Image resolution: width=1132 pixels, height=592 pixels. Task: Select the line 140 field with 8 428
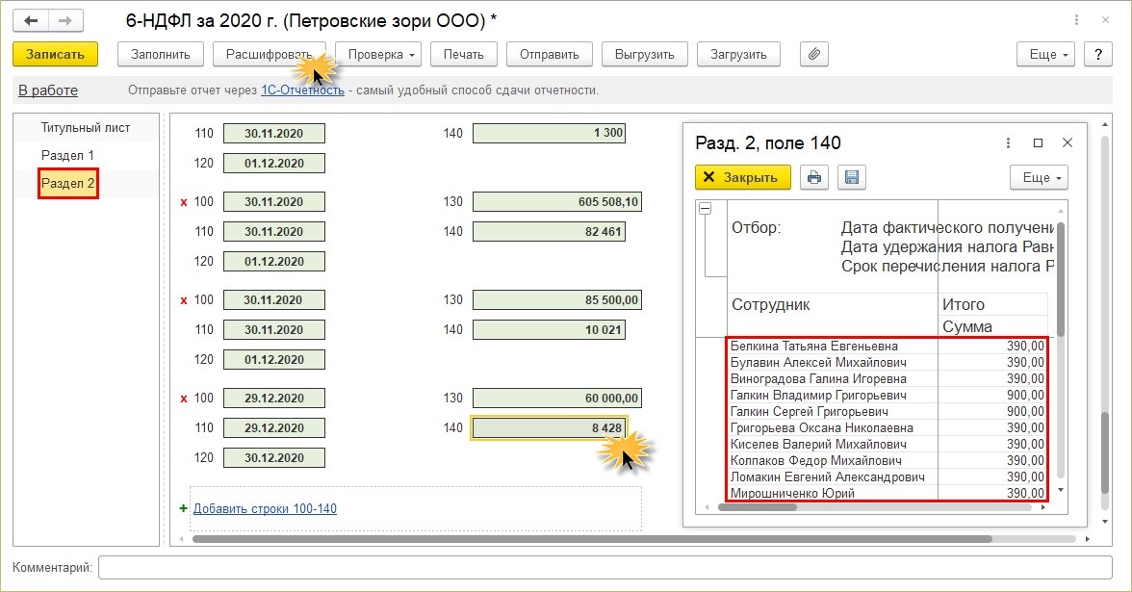click(549, 428)
